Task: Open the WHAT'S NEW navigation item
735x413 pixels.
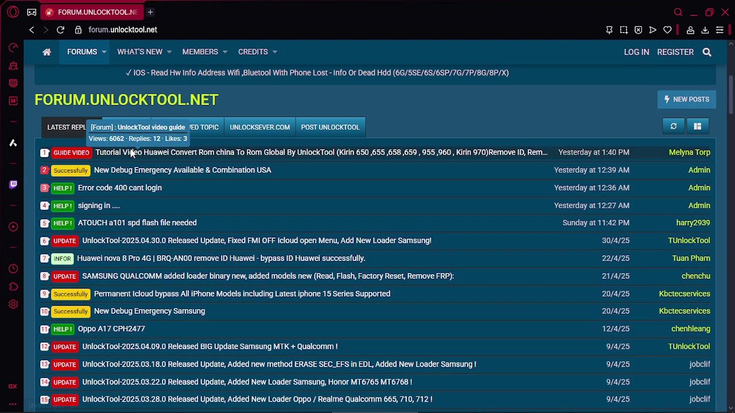Action: pos(140,52)
